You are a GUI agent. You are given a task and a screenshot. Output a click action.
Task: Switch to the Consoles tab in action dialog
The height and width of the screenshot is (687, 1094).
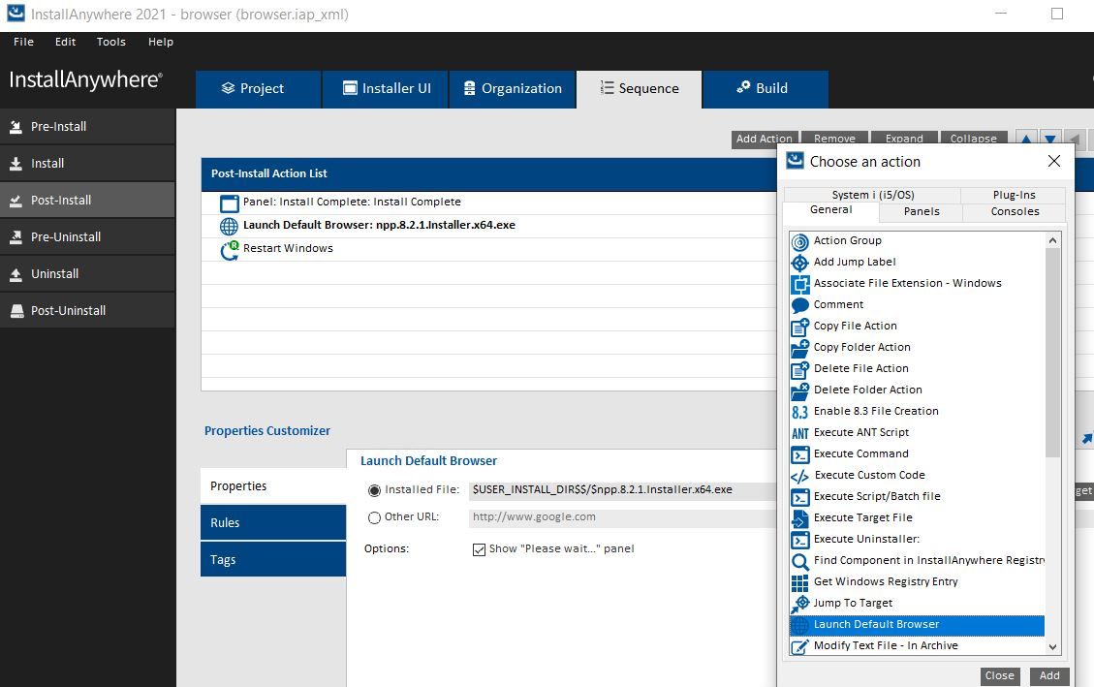(x=1015, y=211)
